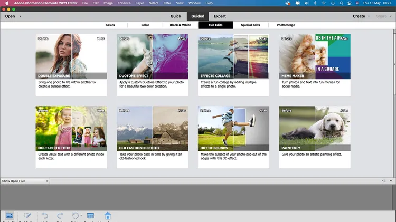Click the Open button
The width and height of the screenshot is (396, 222).
(10, 16)
